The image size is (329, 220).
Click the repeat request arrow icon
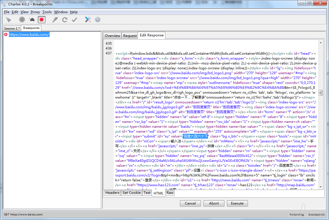[x=65, y=20]
